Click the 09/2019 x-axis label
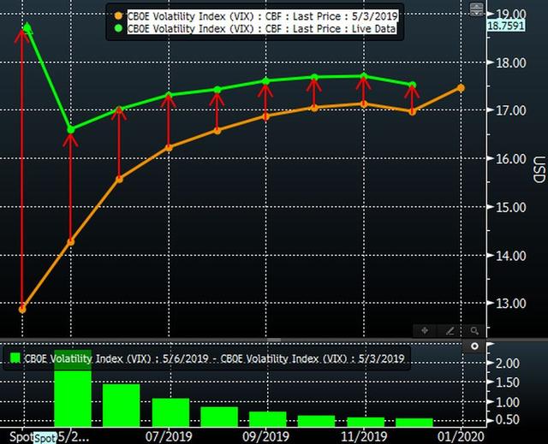 click(x=266, y=436)
